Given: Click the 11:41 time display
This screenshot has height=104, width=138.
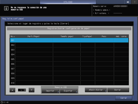Looking at the screenshot, I should [6, 102].
